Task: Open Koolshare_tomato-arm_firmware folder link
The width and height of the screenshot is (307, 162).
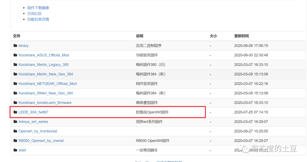Action: point(45,103)
